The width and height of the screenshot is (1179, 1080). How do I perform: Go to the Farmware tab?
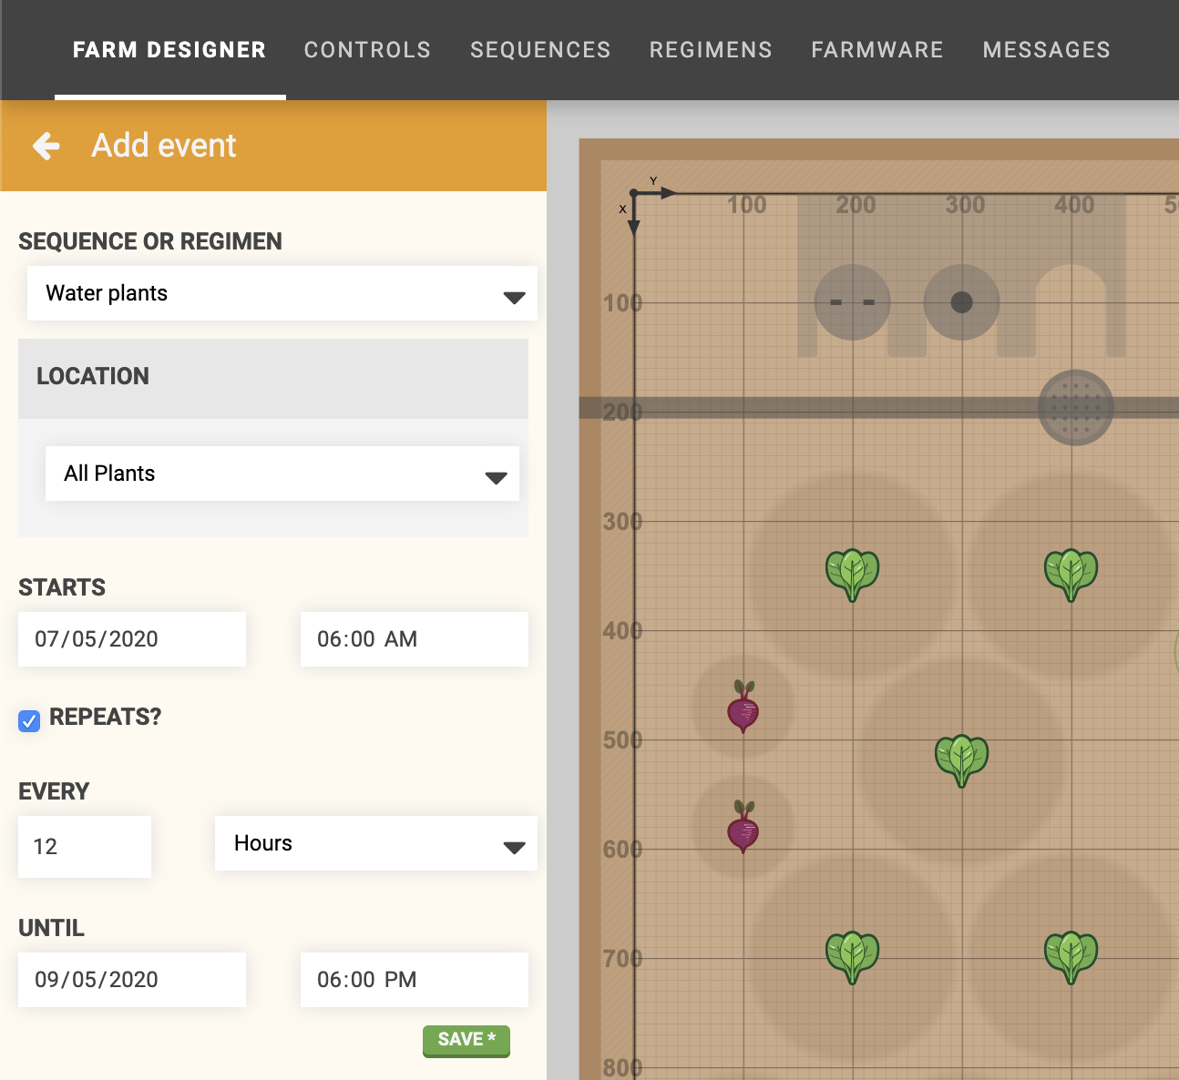point(877,50)
